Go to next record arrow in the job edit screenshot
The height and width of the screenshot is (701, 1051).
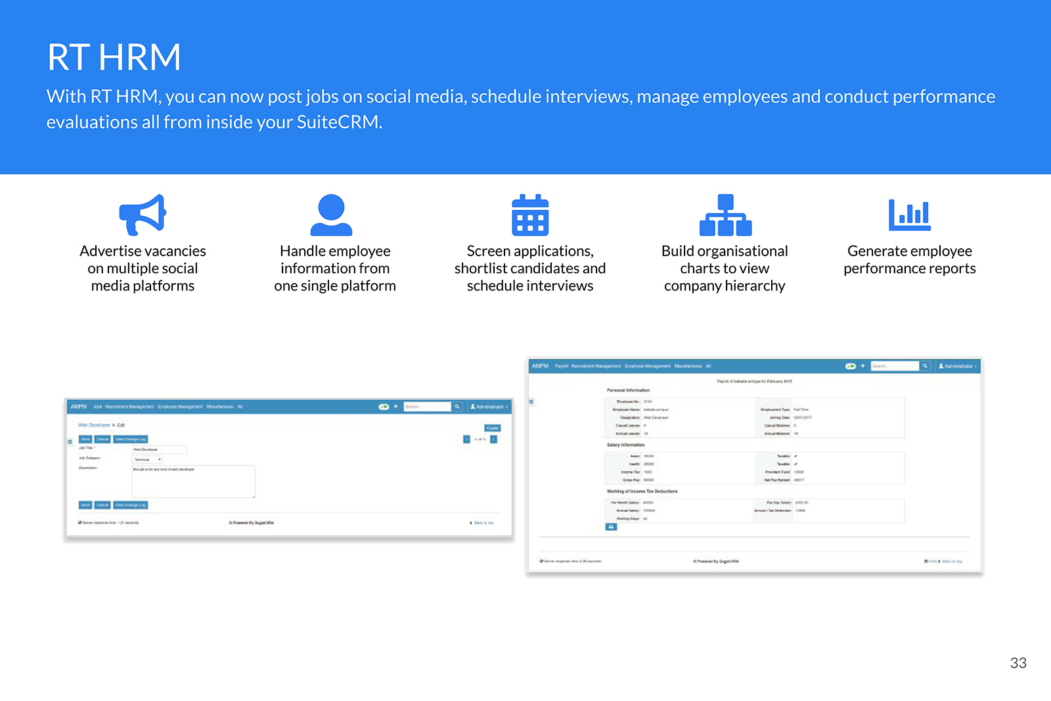pyautogui.click(x=493, y=439)
